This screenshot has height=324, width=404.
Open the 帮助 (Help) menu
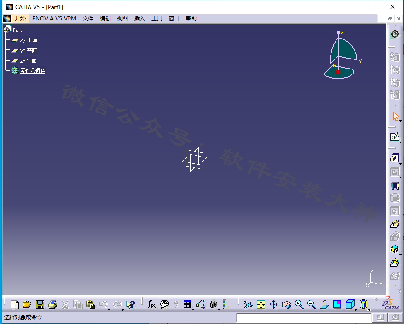click(x=191, y=19)
